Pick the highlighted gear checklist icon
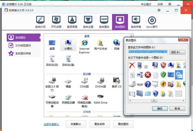 179,75
